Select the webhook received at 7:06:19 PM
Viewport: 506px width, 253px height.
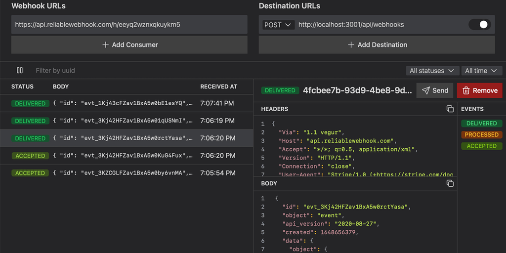pos(126,121)
